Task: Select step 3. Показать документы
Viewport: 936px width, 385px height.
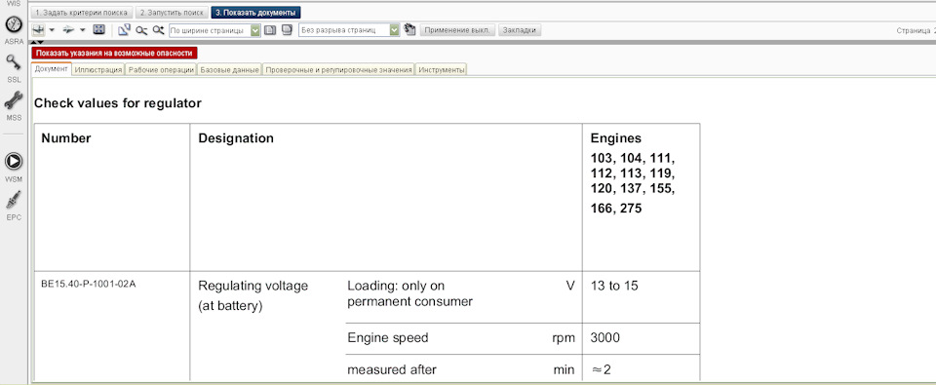Action: pyautogui.click(x=255, y=13)
